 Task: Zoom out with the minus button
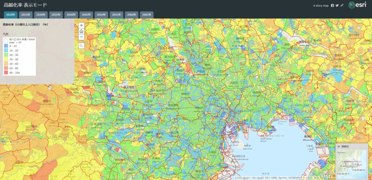(x=81, y=37)
